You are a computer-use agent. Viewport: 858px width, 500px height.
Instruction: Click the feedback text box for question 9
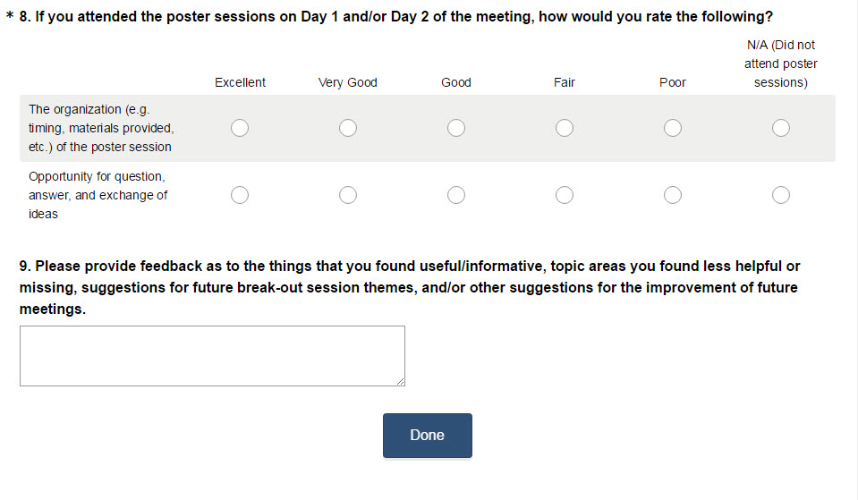point(212,355)
